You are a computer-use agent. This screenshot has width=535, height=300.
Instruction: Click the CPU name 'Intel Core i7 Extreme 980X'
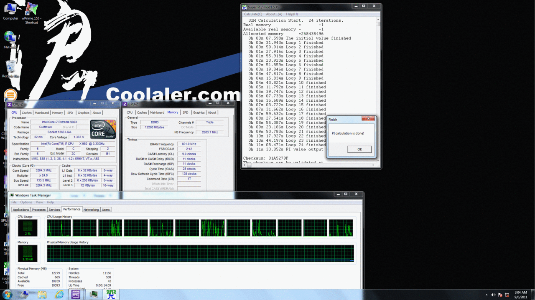[x=59, y=122]
